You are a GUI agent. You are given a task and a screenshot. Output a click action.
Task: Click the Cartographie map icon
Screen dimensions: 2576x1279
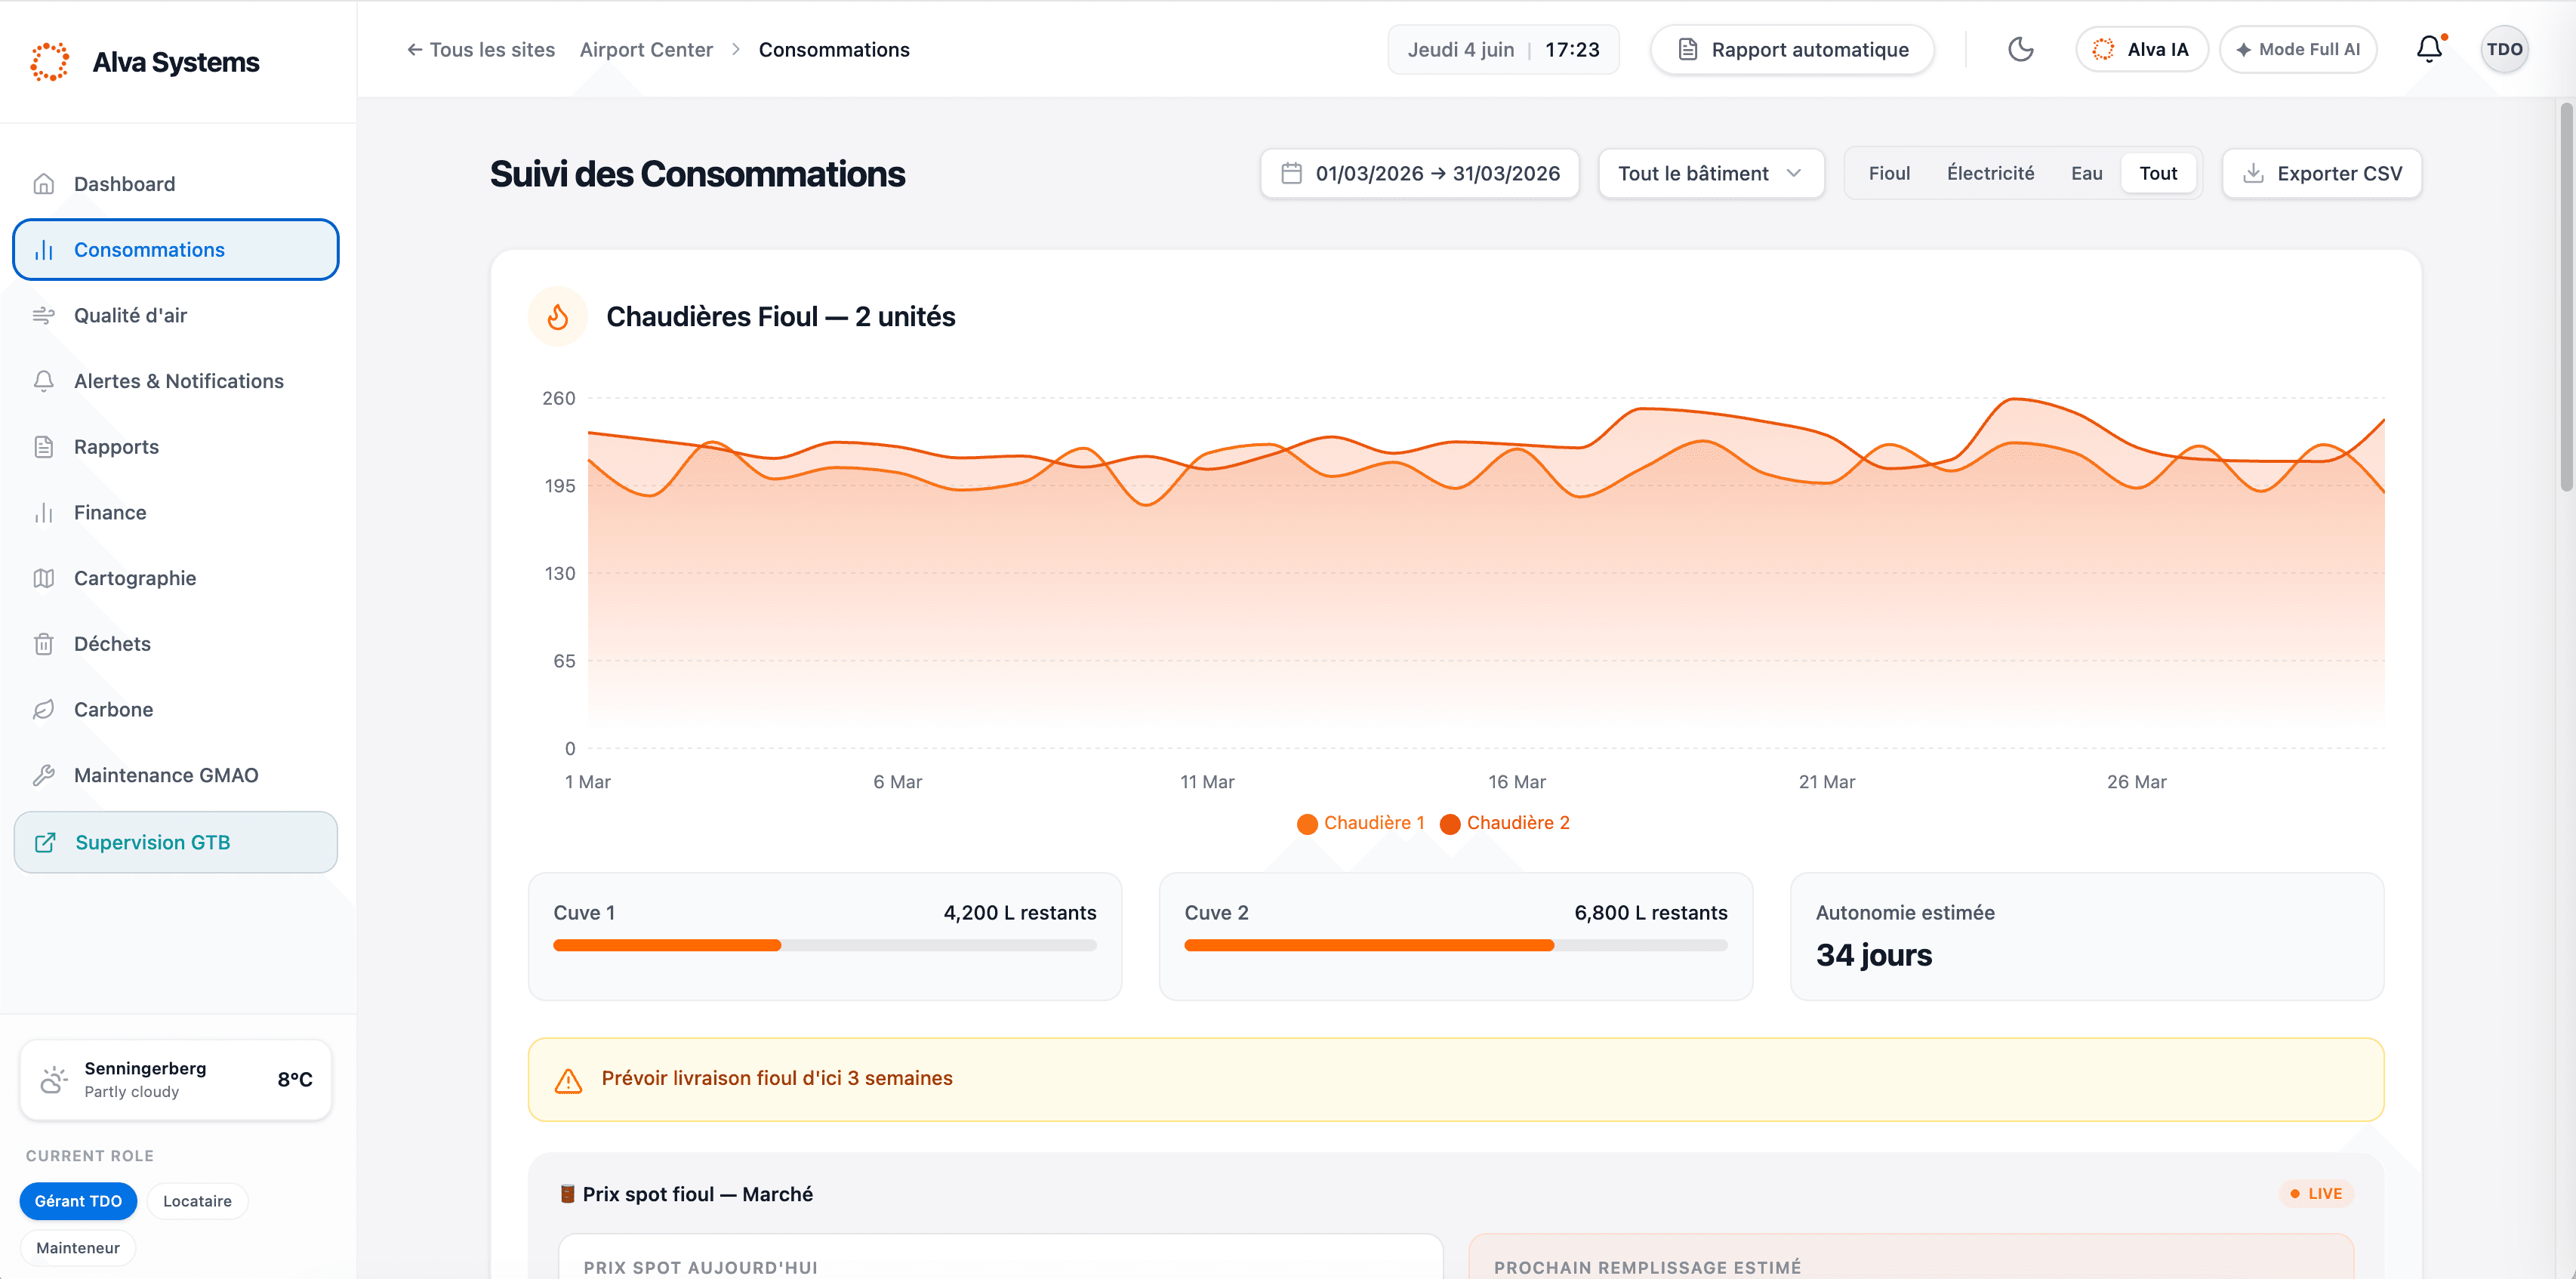click(44, 578)
